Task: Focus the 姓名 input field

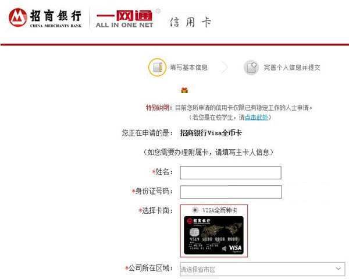Action: [x=230, y=173]
